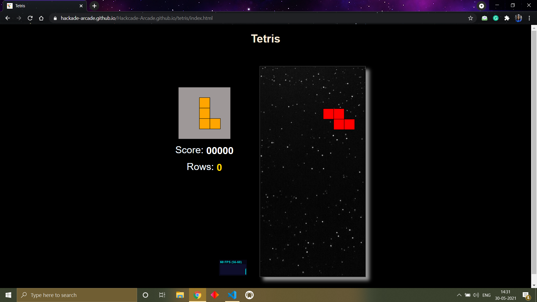Open the Chrome three-dot menu
This screenshot has height=302, width=537.
[x=529, y=18]
